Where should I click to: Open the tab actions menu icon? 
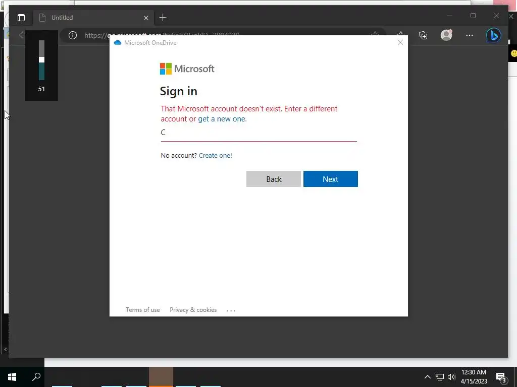[21, 18]
